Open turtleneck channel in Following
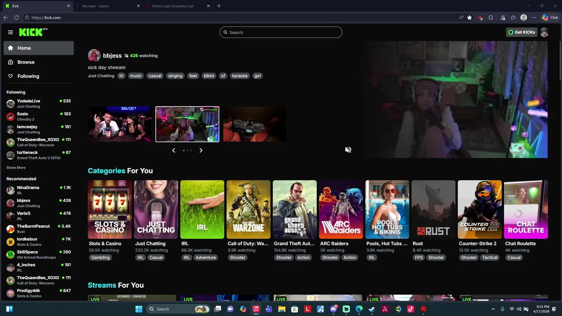The image size is (562, 316). coord(39,155)
